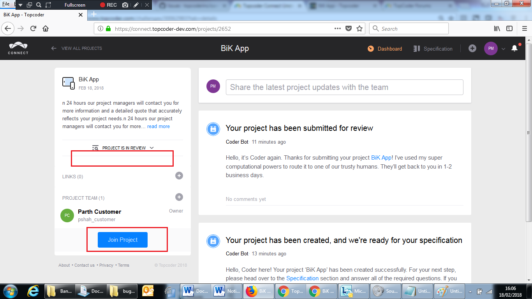Open the PM user avatar menu
Screen dimensions: 532x299
tap(491, 48)
